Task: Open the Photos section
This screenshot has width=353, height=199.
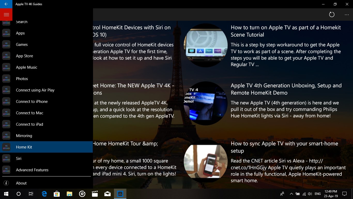Action: (x=47, y=79)
